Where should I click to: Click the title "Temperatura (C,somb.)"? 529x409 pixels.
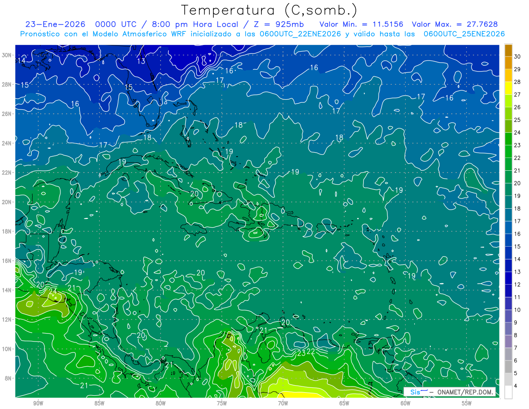[269, 11]
